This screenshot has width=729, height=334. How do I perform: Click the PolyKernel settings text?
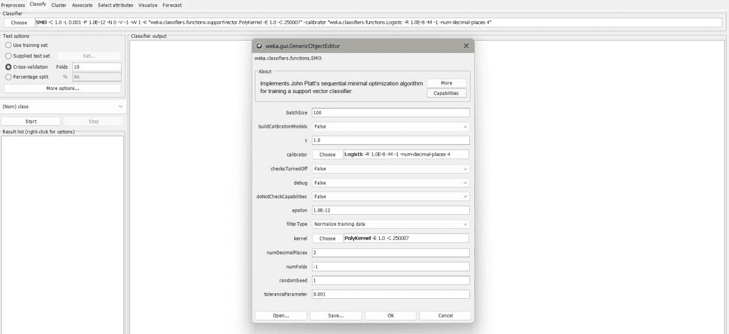pos(406,238)
